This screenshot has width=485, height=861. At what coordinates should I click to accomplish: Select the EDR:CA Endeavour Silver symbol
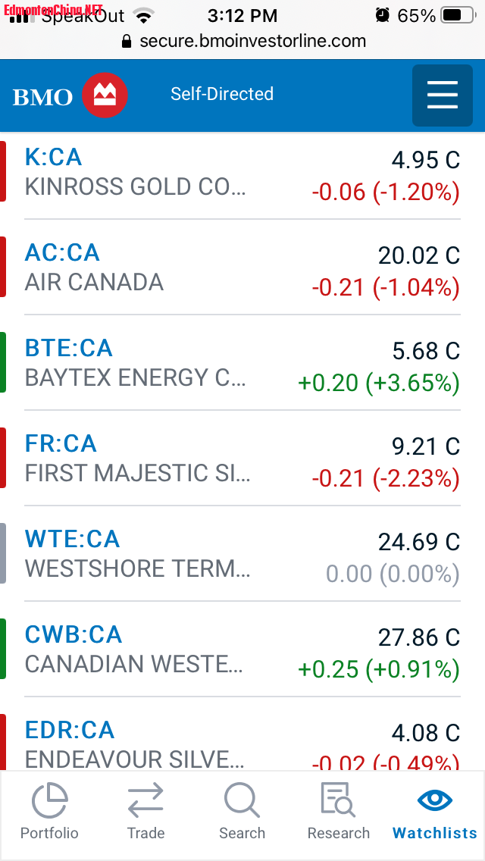click(x=70, y=730)
